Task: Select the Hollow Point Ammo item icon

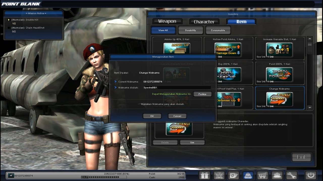Action: pyautogui.click(x=228, y=50)
